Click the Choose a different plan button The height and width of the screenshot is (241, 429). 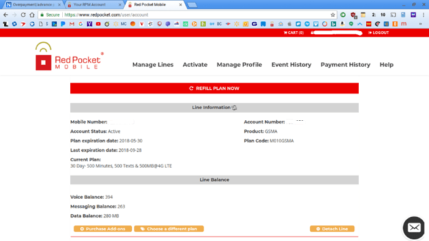(169, 229)
